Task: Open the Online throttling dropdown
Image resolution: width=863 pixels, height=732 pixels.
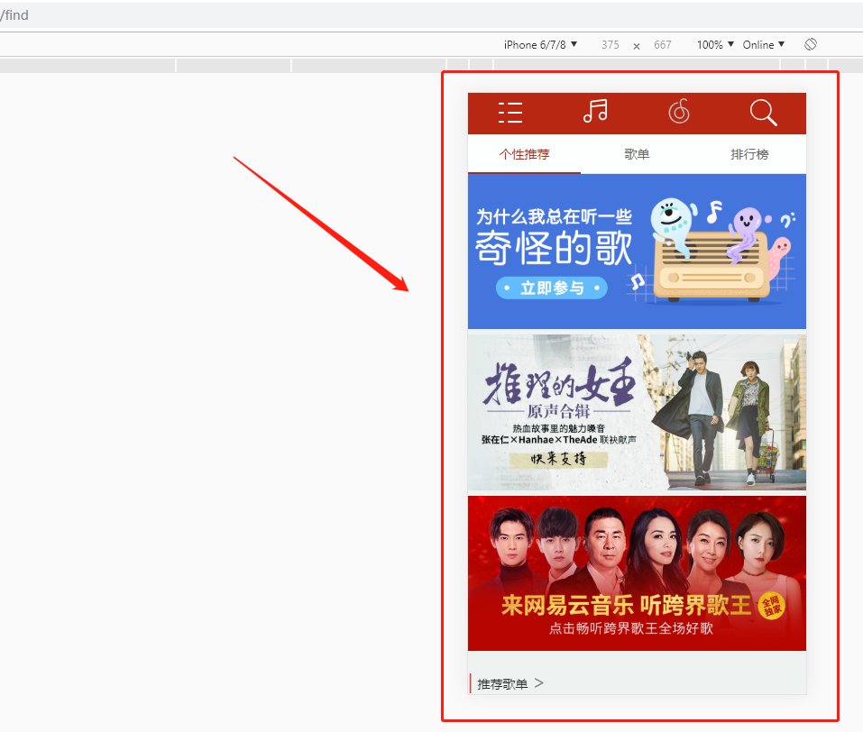Action: [x=764, y=44]
